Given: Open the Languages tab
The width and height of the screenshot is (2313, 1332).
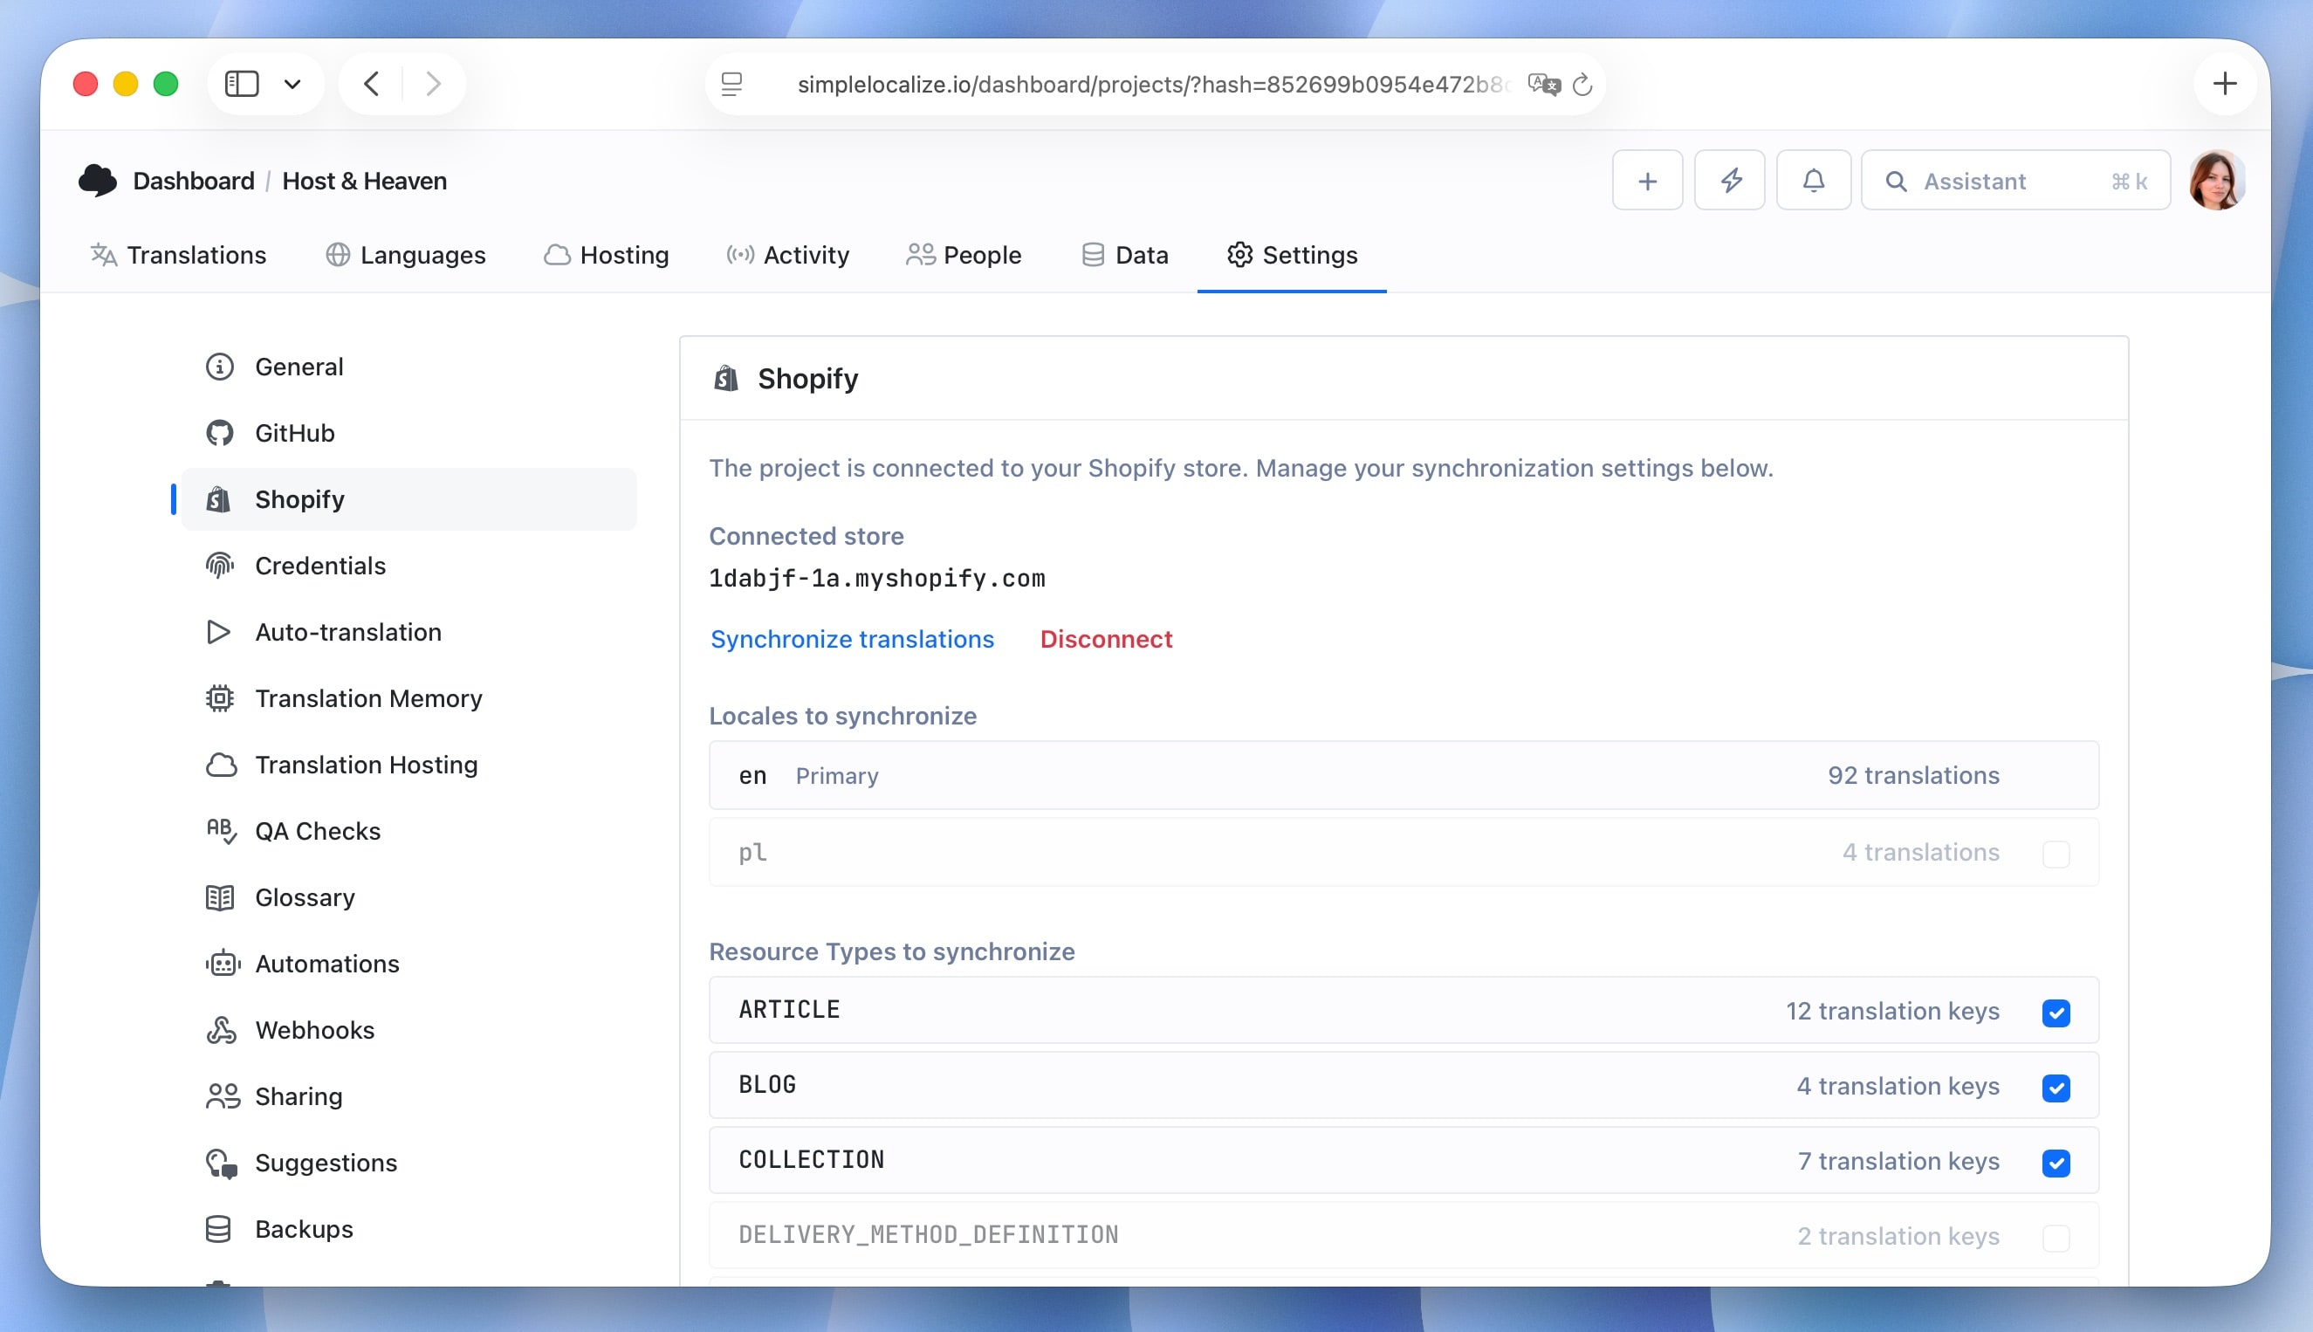Looking at the screenshot, I should (x=422, y=255).
